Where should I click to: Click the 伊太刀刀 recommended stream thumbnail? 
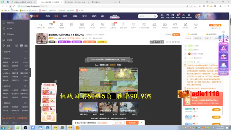[x=129, y=107]
